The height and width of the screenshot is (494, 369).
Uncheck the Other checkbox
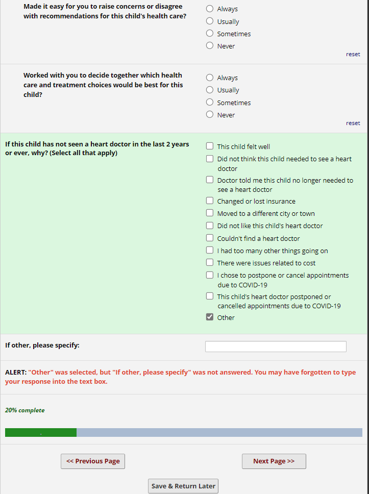click(x=210, y=317)
